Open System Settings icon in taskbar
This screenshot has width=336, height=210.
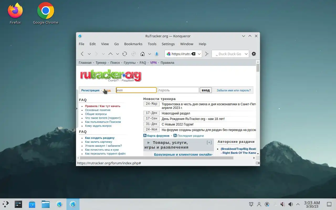pos(18,204)
